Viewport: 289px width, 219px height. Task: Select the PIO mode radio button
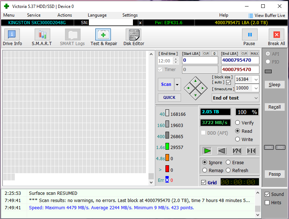(x=268, y=62)
